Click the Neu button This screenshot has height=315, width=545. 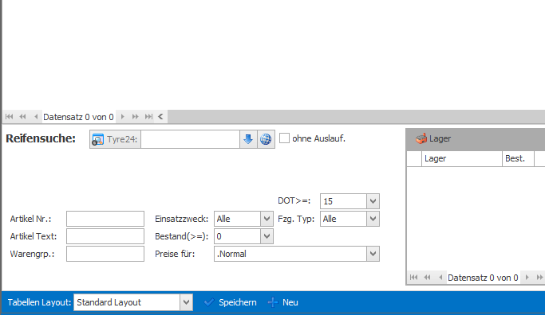click(x=283, y=302)
